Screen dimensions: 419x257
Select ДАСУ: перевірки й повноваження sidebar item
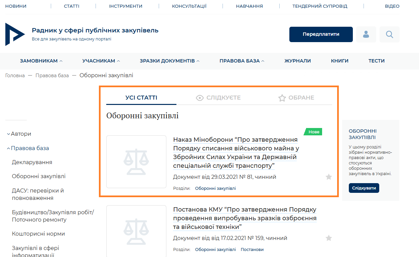pos(38,194)
